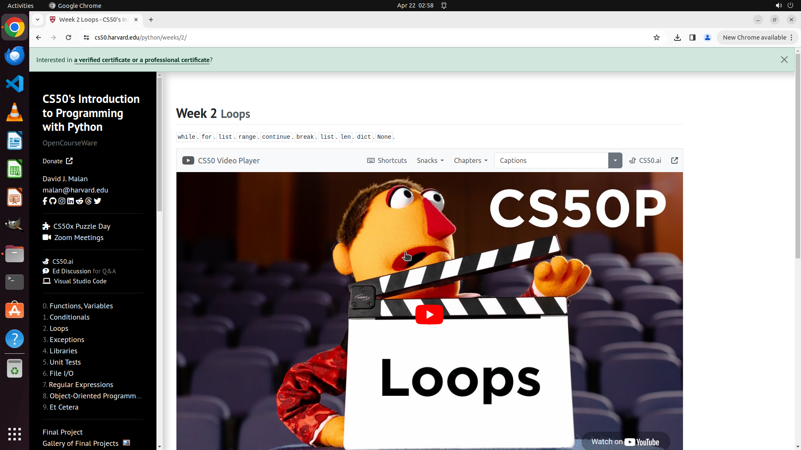The width and height of the screenshot is (801, 450).
Task: Open week 6 File I/O in the sidebar
Action: click(x=61, y=373)
